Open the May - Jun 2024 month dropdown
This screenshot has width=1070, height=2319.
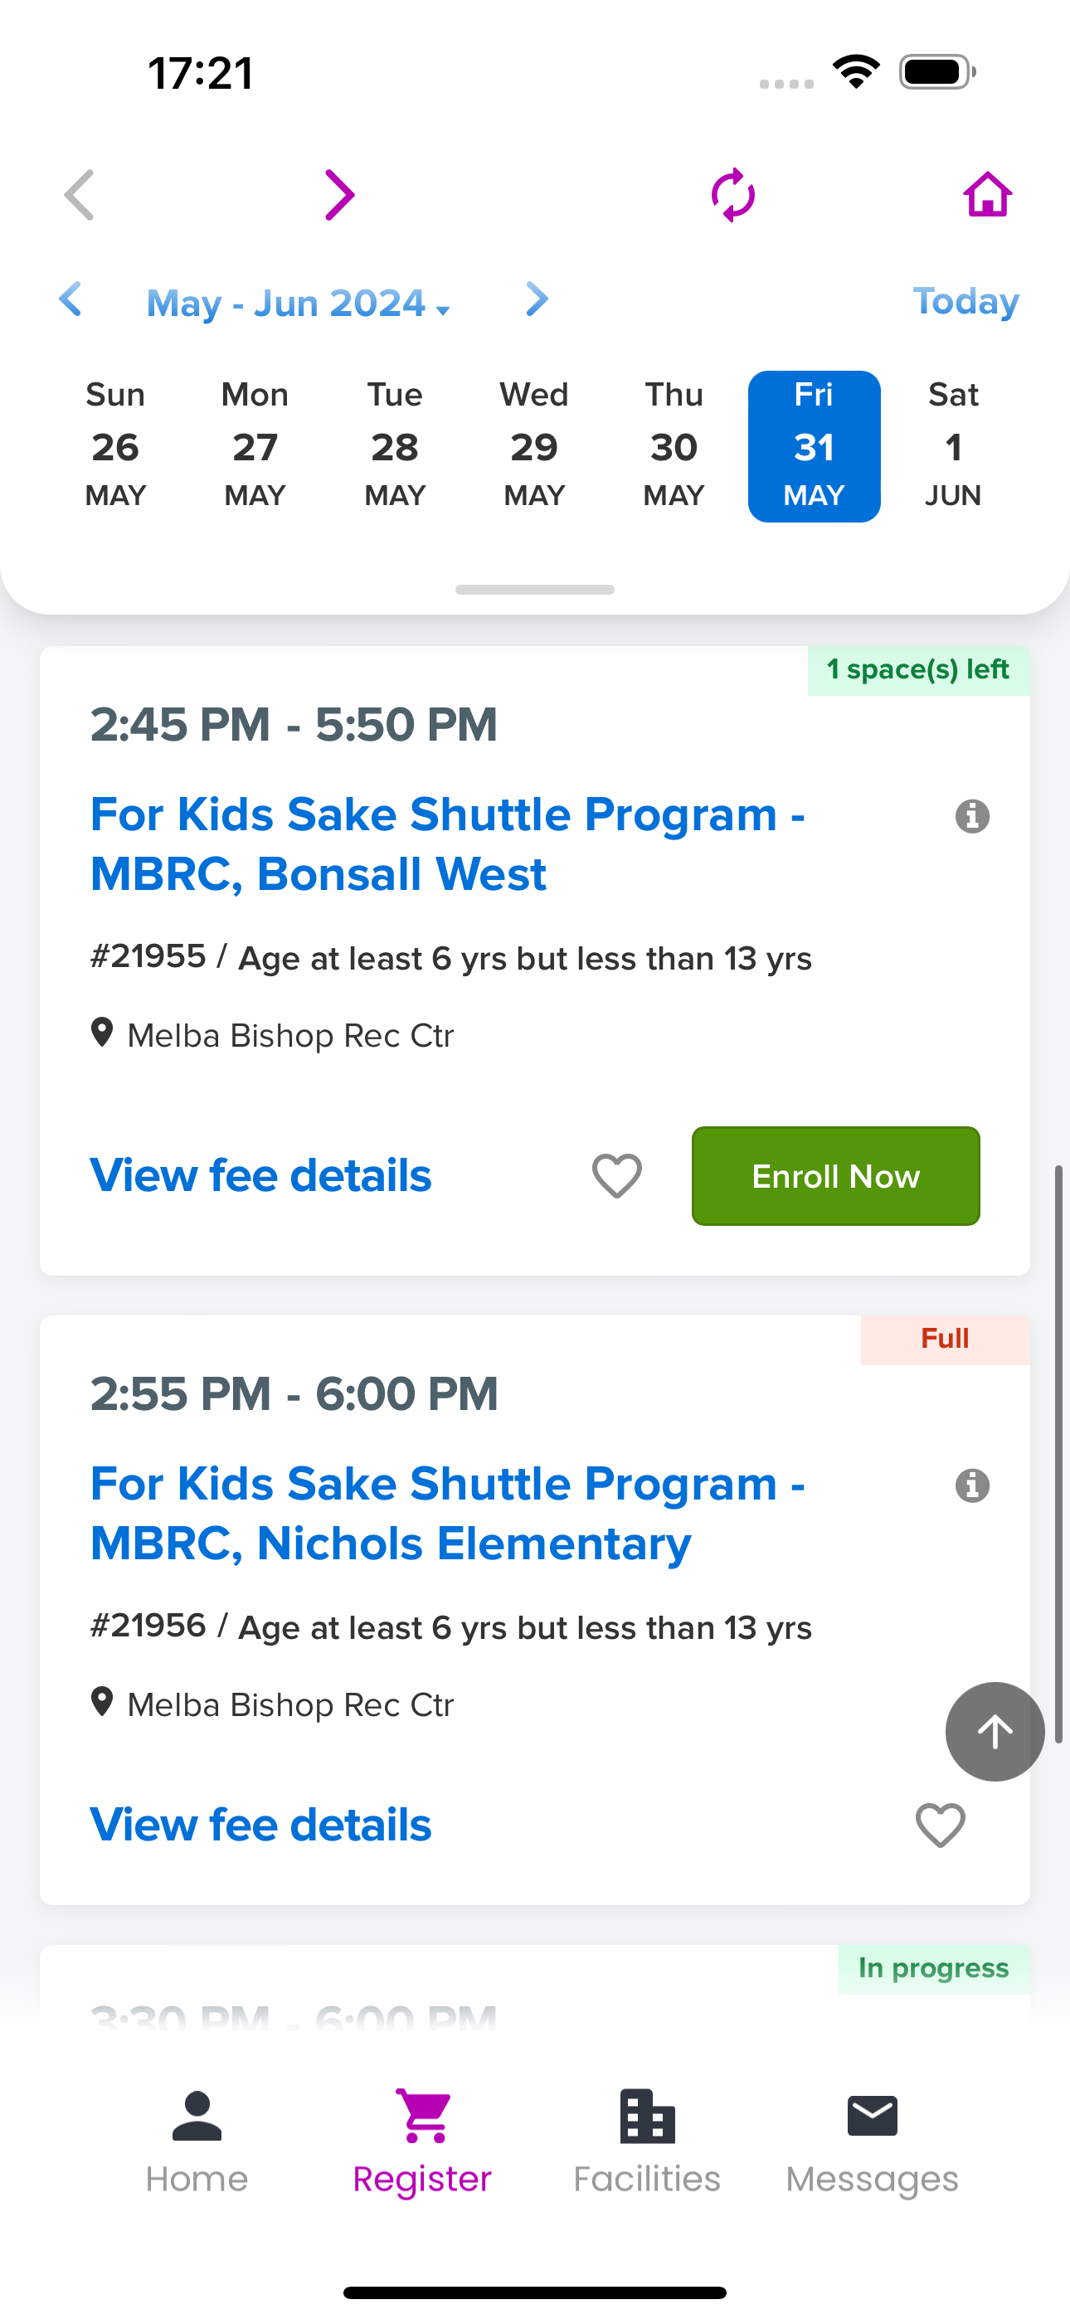297,303
